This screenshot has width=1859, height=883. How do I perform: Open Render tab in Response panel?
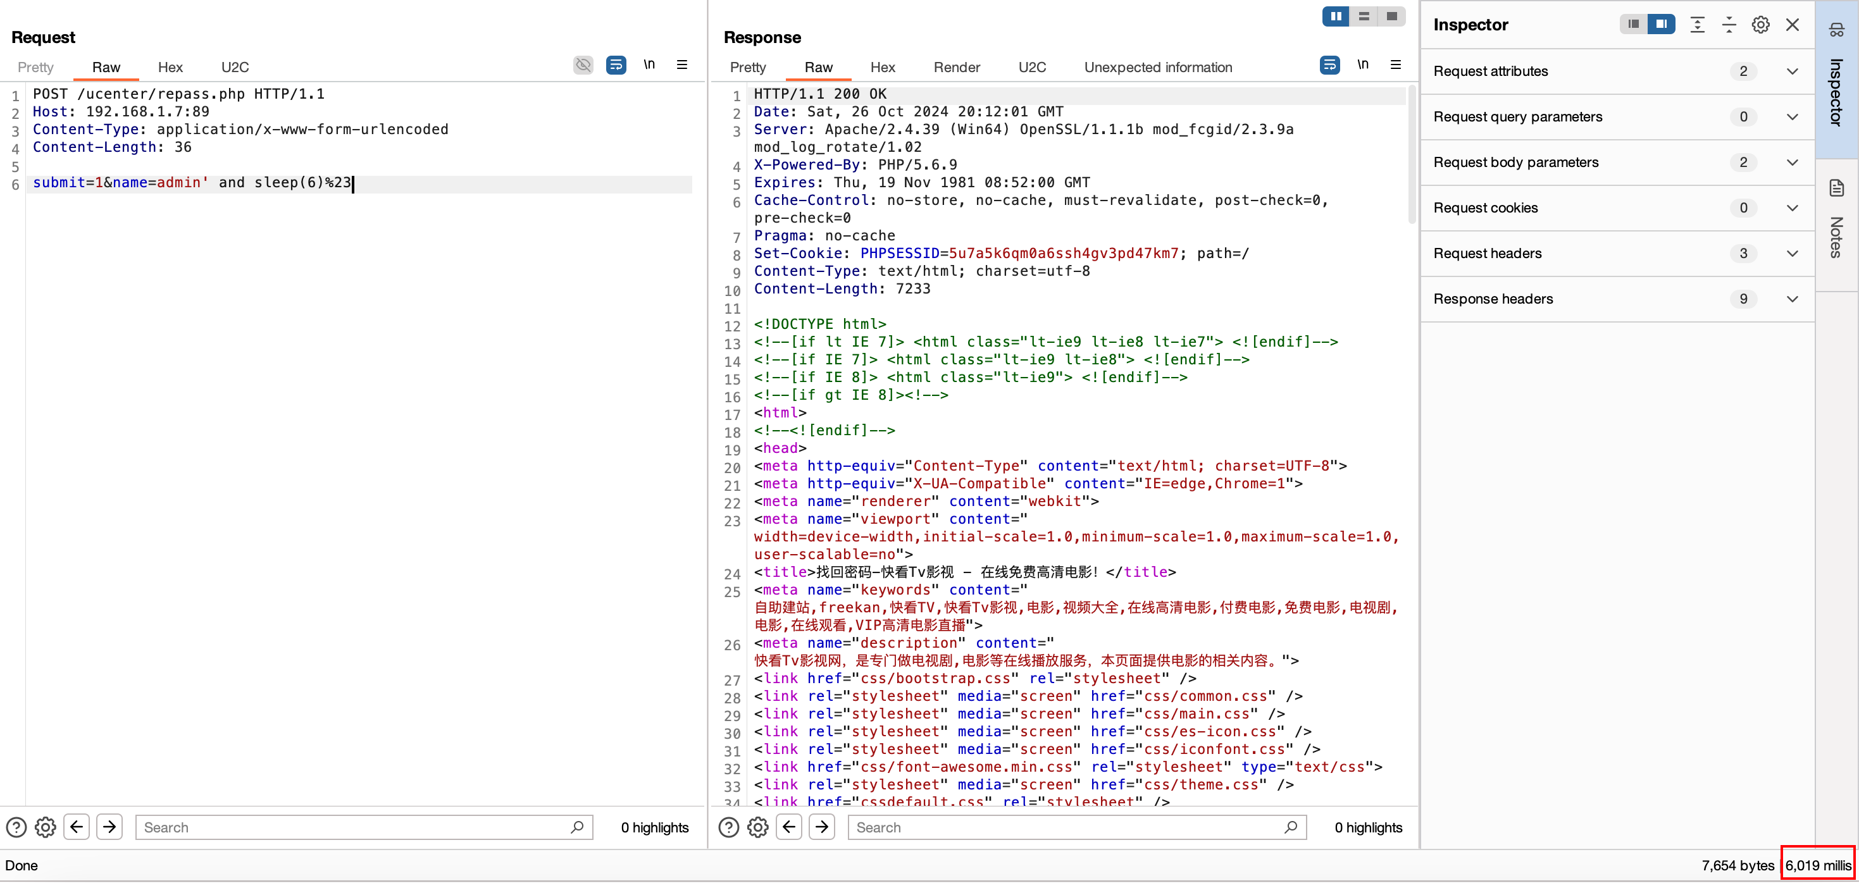click(x=956, y=67)
